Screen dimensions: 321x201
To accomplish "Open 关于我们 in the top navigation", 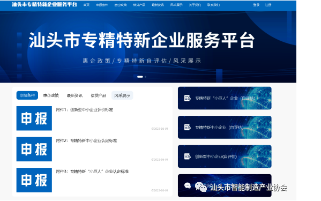I will [x=195, y=5].
